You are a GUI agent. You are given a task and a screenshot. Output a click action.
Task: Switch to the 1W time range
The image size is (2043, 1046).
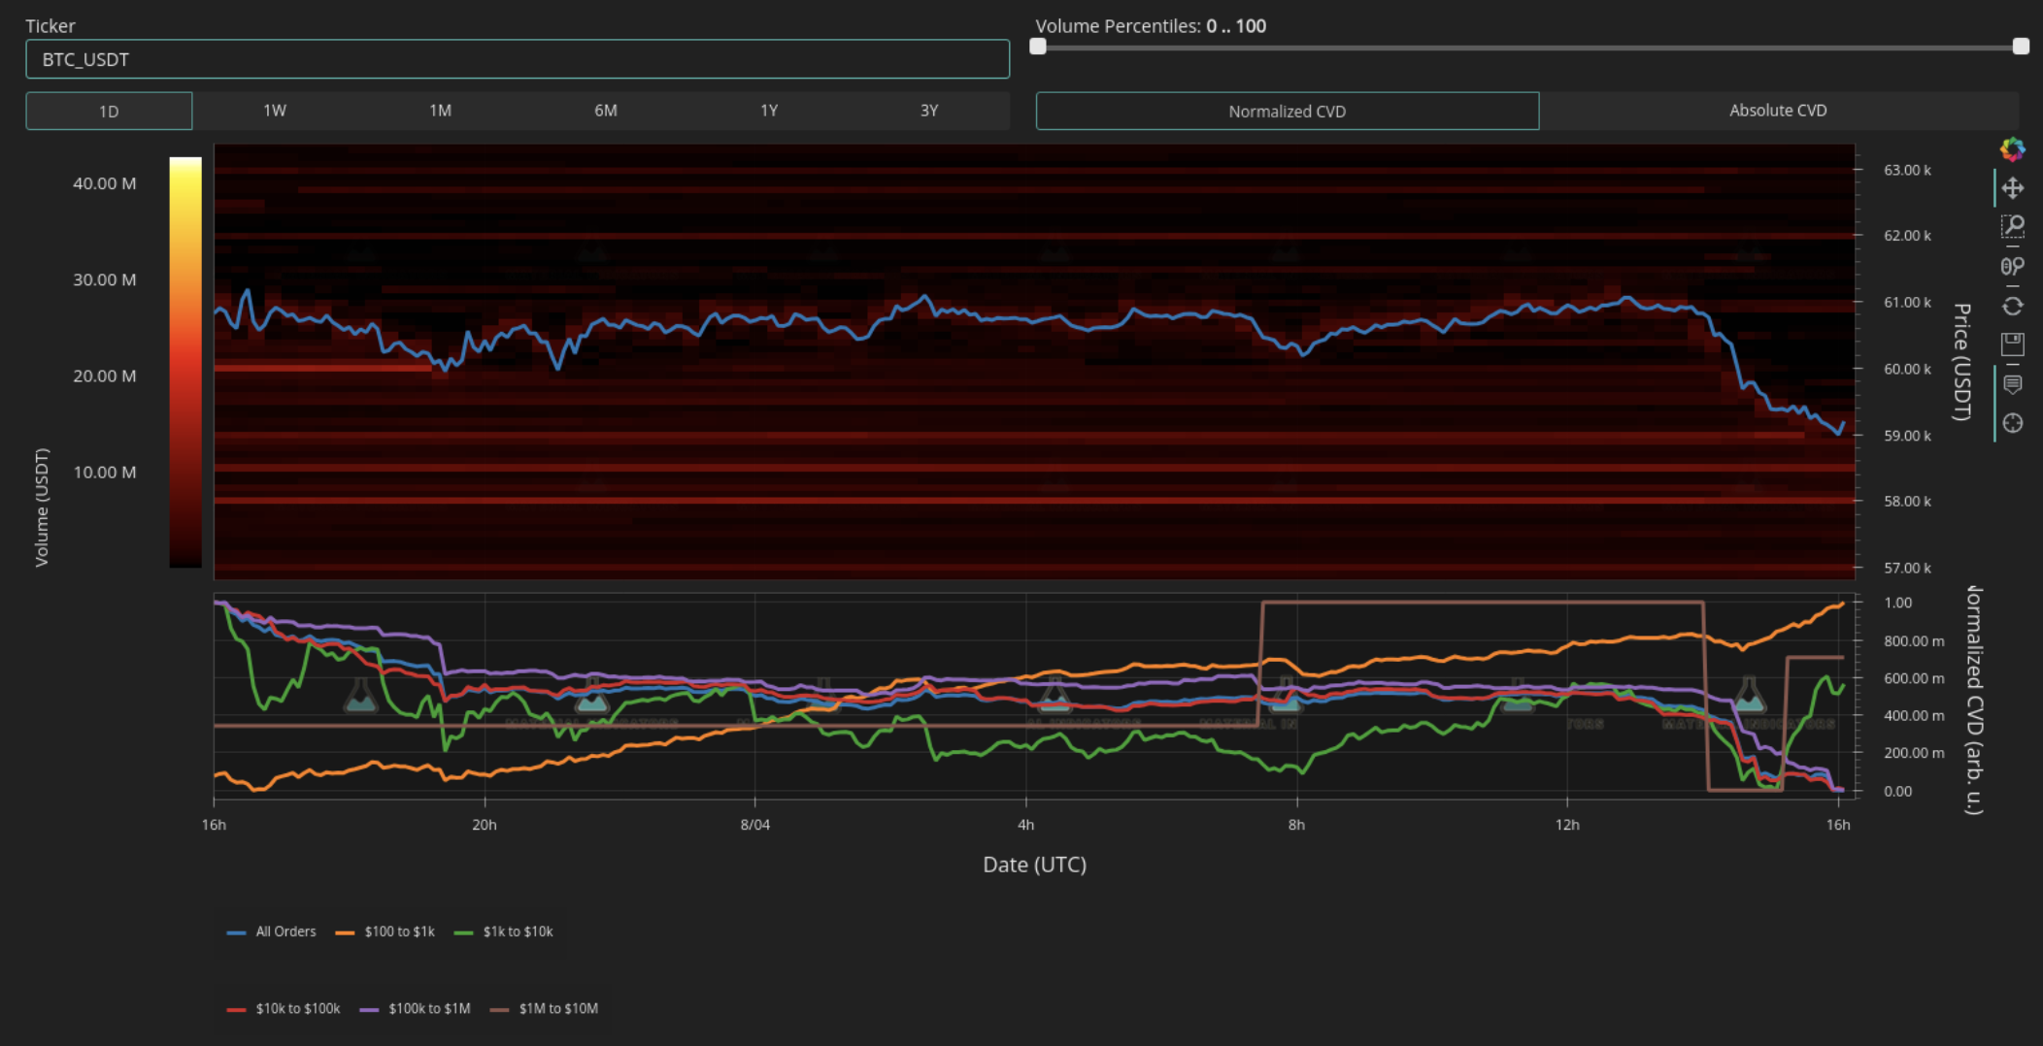click(x=275, y=111)
